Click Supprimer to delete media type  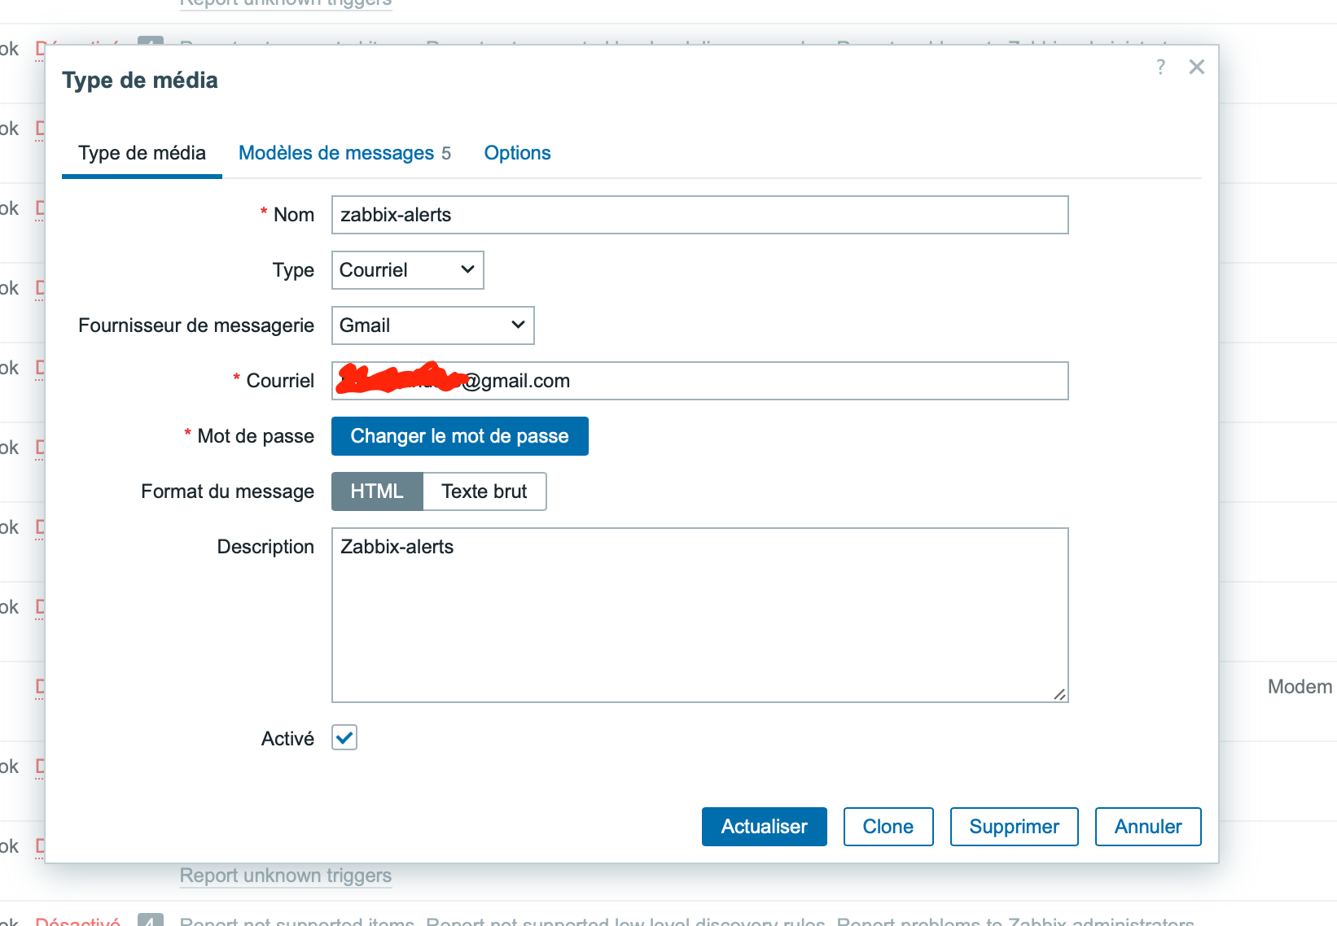point(1014,827)
